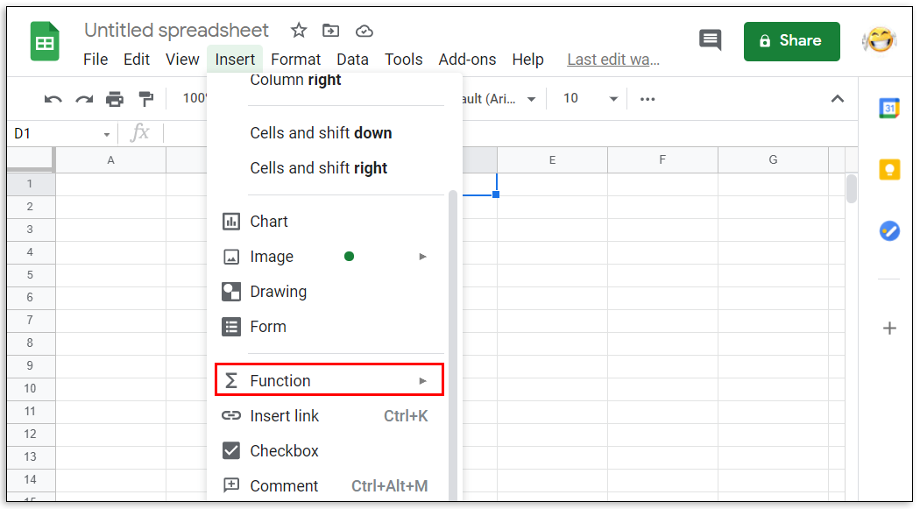Click the Print icon in toolbar
The width and height of the screenshot is (920, 509).
click(115, 99)
